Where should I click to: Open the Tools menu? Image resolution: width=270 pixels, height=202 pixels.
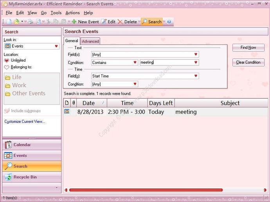(x=56, y=13)
